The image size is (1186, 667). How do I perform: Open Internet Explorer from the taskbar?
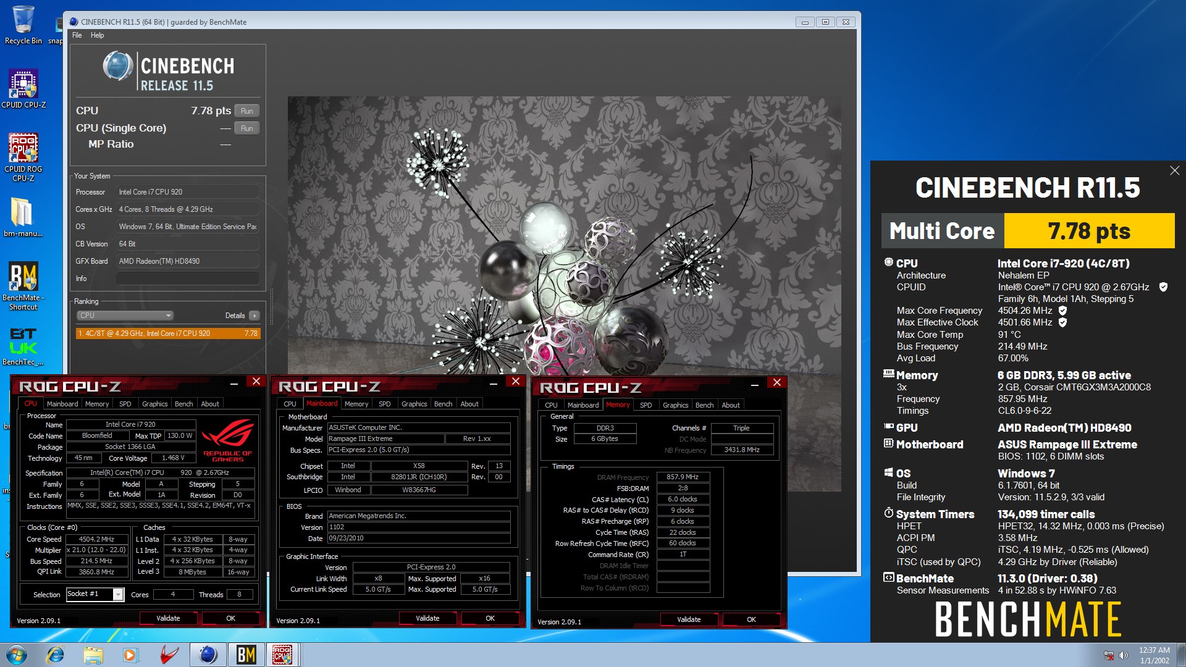(x=56, y=655)
